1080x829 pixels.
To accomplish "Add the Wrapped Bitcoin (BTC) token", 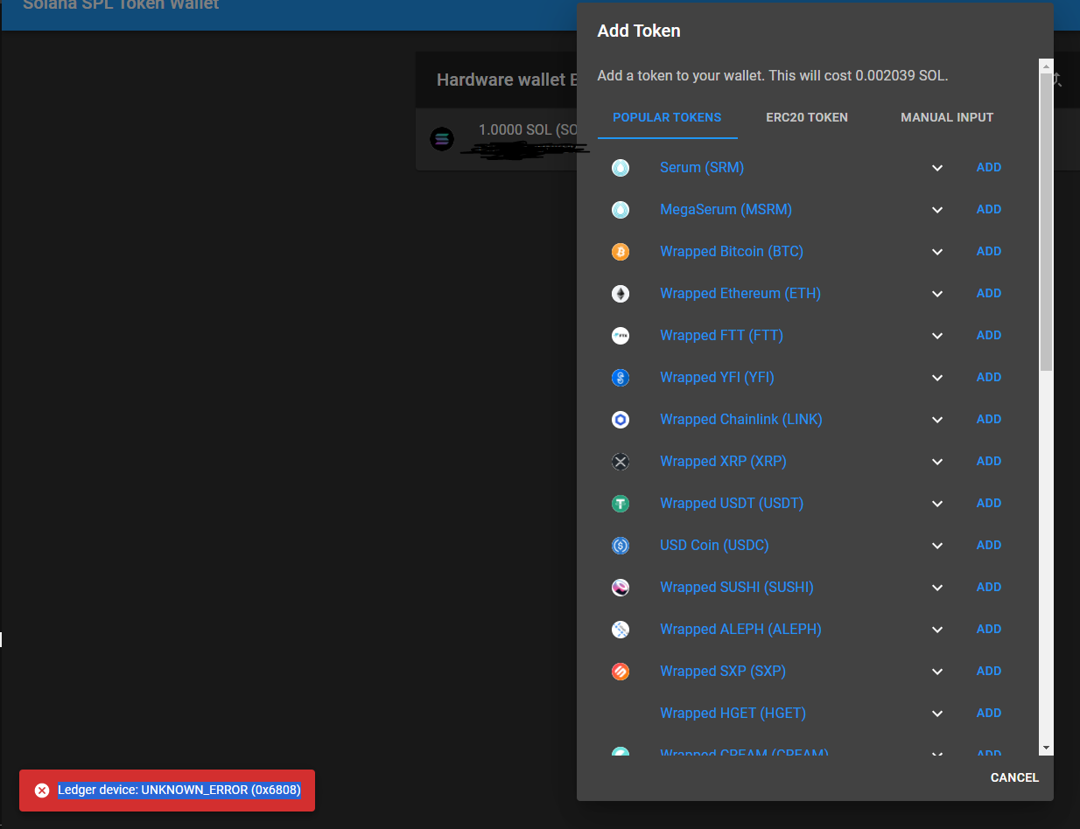I will click(x=989, y=251).
